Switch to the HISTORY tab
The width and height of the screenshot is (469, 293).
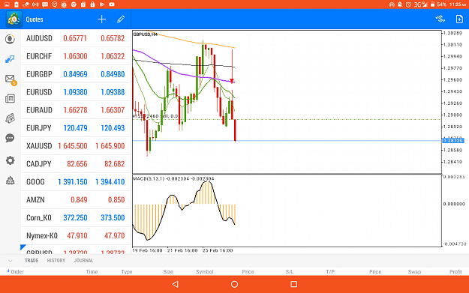coord(56,261)
